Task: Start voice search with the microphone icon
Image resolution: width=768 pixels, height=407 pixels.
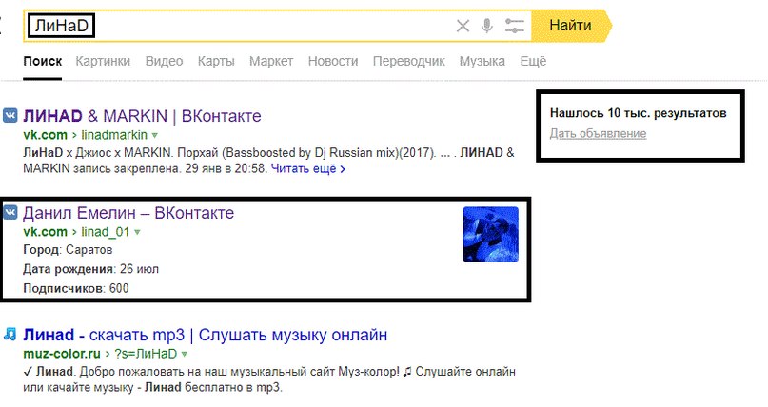Action: [x=487, y=26]
